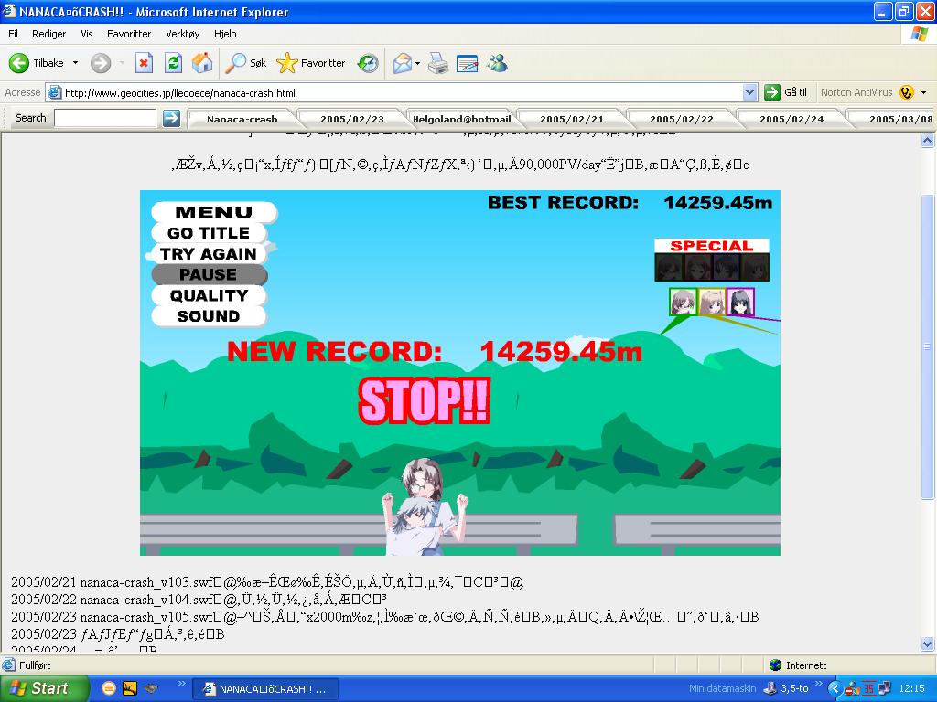Click the orange quick launch taskbar icon
The height and width of the screenshot is (702, 937).
coord(109,688)
